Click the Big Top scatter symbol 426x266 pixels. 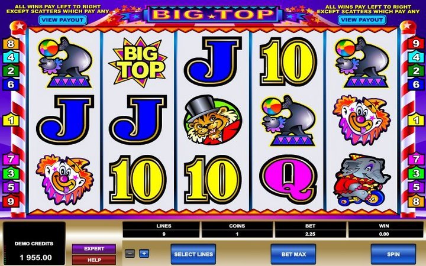(138, 62)
